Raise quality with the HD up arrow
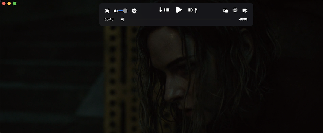 [x=192, y=10]
